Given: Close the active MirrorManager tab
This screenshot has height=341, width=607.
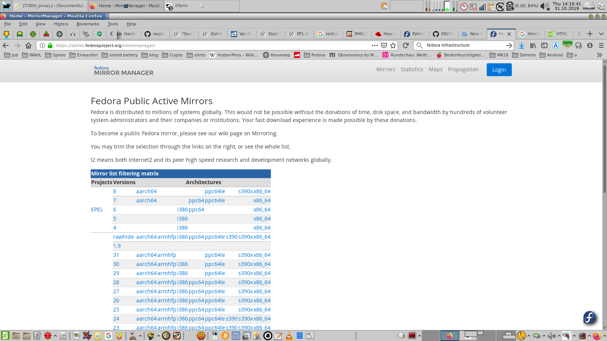Looking at the screenshot, I should click(x=509, y=34).
